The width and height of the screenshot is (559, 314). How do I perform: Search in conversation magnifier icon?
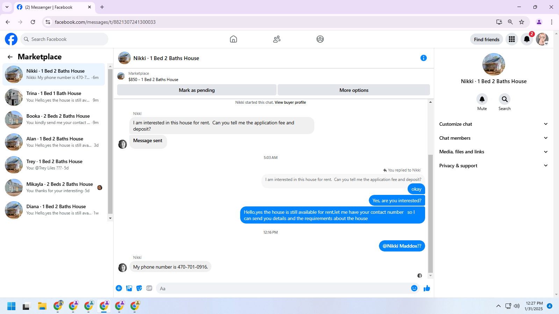pos(504,99)
